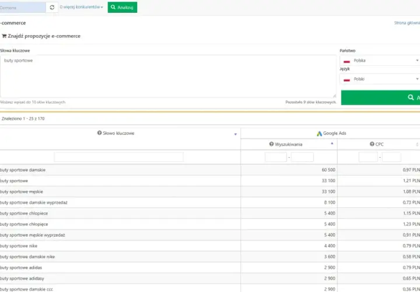
Task: Select the row 'buty sportowe damskie nike'
Action: [x=210, y=257]
